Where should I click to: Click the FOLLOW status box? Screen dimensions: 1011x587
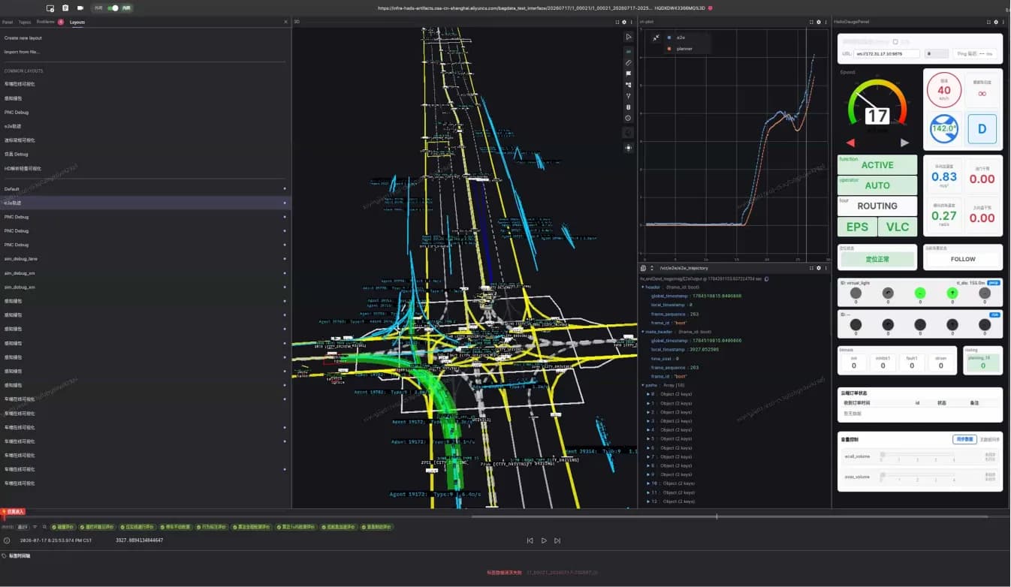[x=963, y=259]
